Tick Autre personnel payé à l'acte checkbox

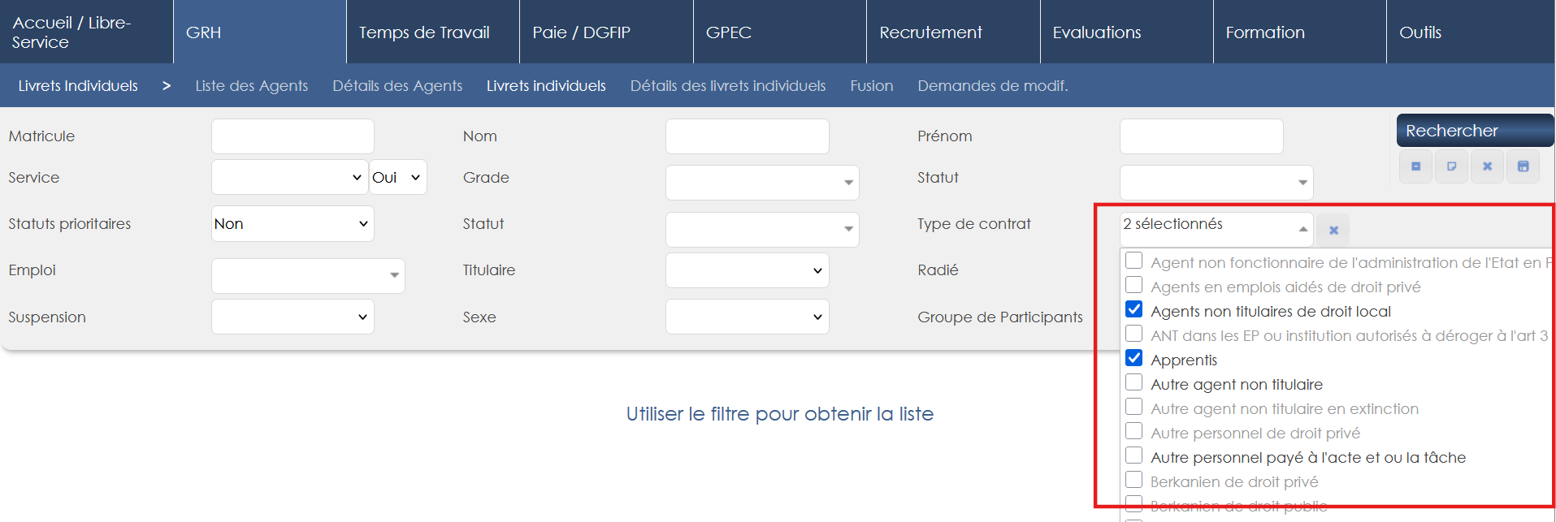pyautogui.click(x=1134, y=456)
